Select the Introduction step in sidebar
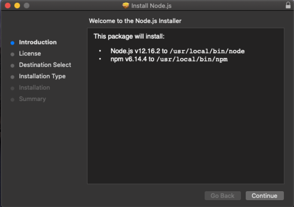This screenshot has width=294, height=207. pos(38,42)
